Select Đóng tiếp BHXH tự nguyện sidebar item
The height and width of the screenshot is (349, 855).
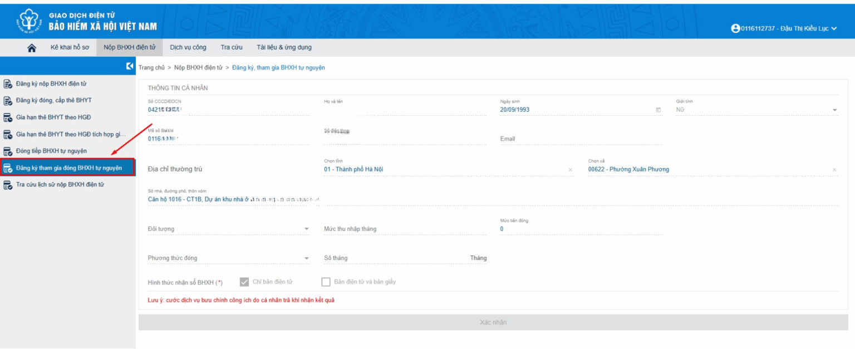[x=51, y=151]
